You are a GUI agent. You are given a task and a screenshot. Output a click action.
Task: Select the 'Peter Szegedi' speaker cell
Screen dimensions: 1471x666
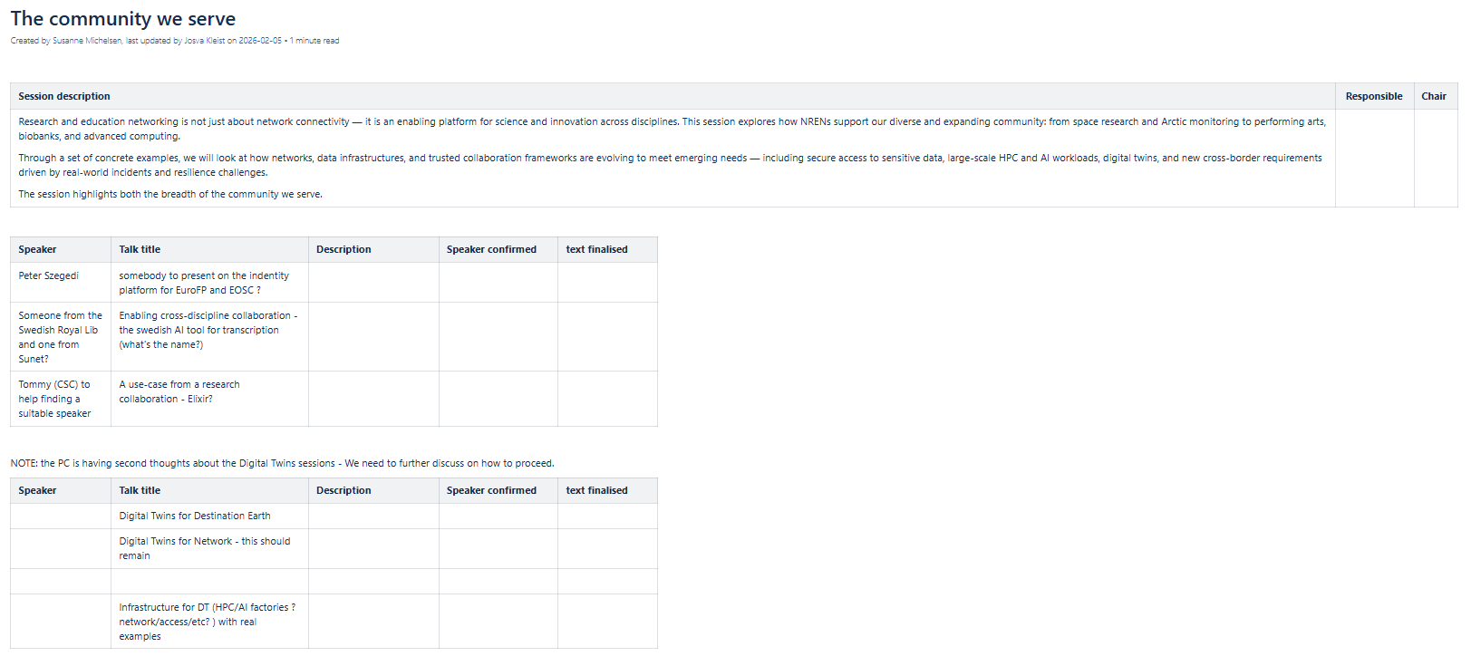(49, 276)
